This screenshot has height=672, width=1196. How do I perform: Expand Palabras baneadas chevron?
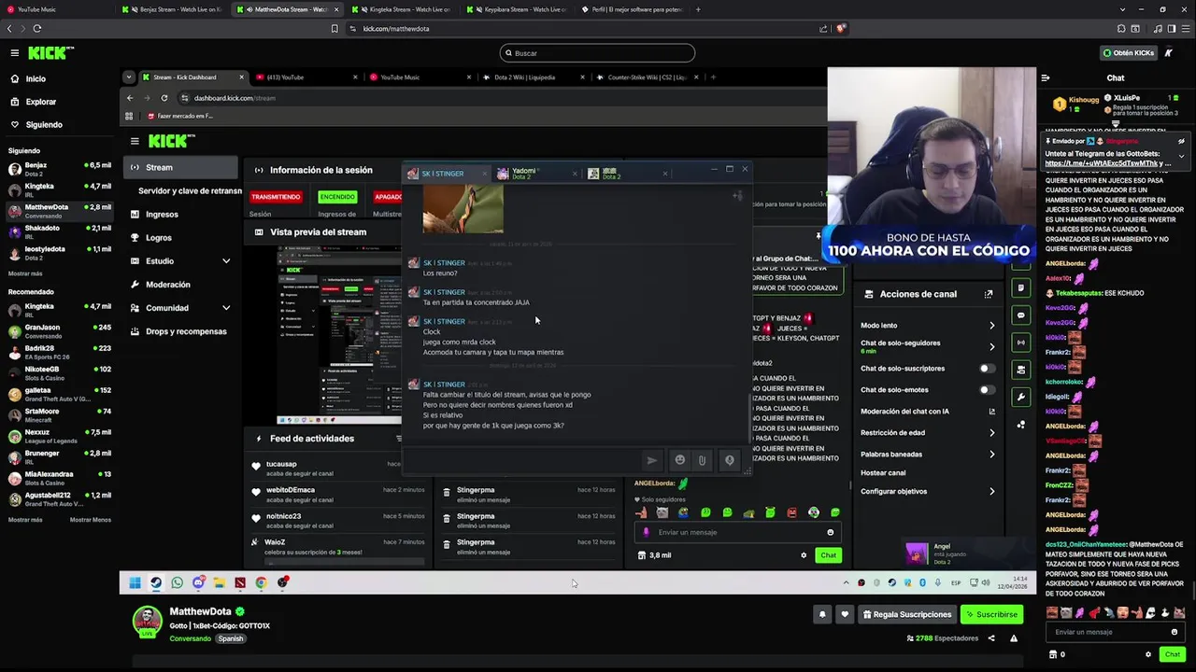992,455
